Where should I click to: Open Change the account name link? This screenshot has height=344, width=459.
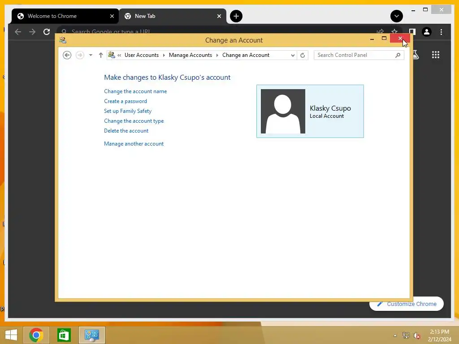point(135,91)
